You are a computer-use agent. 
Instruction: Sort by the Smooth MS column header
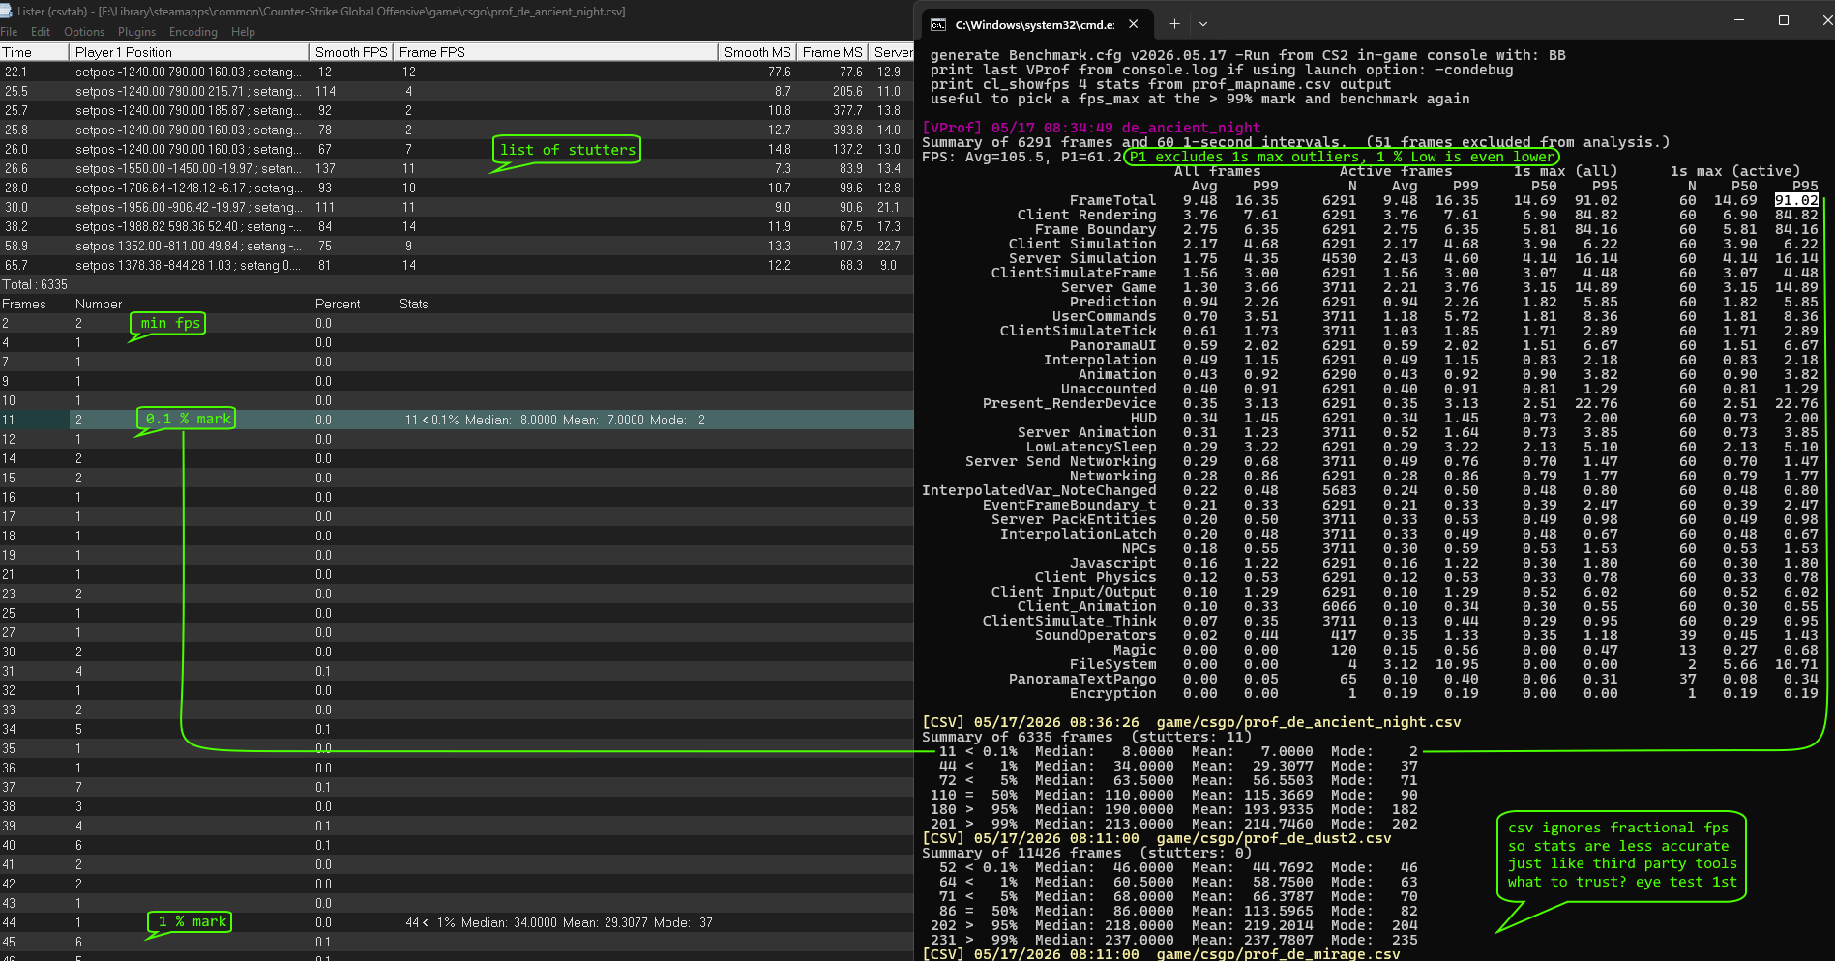coord(757,52)
